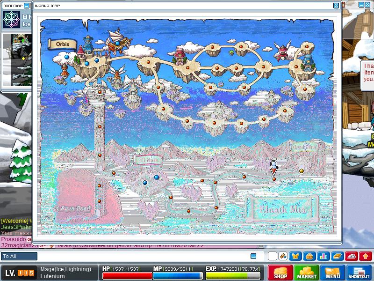Open the Shortcut menu
Image resolution: width=374 pixels, height=281 pixels.
click(359, 273)
